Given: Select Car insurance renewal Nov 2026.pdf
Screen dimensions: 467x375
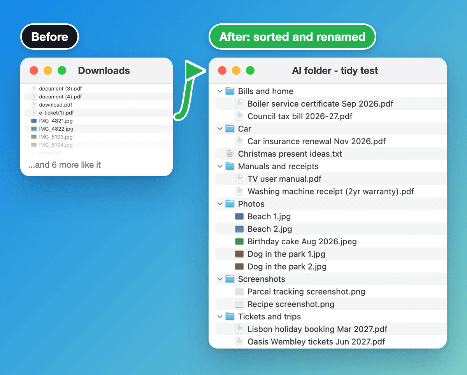Looking at the screenshot, I should [317, 141].
